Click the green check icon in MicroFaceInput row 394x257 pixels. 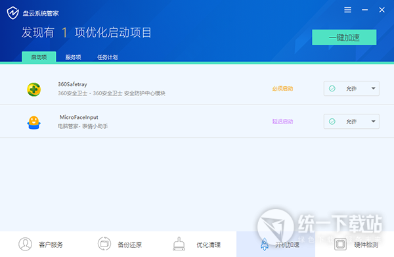[332, 122]
